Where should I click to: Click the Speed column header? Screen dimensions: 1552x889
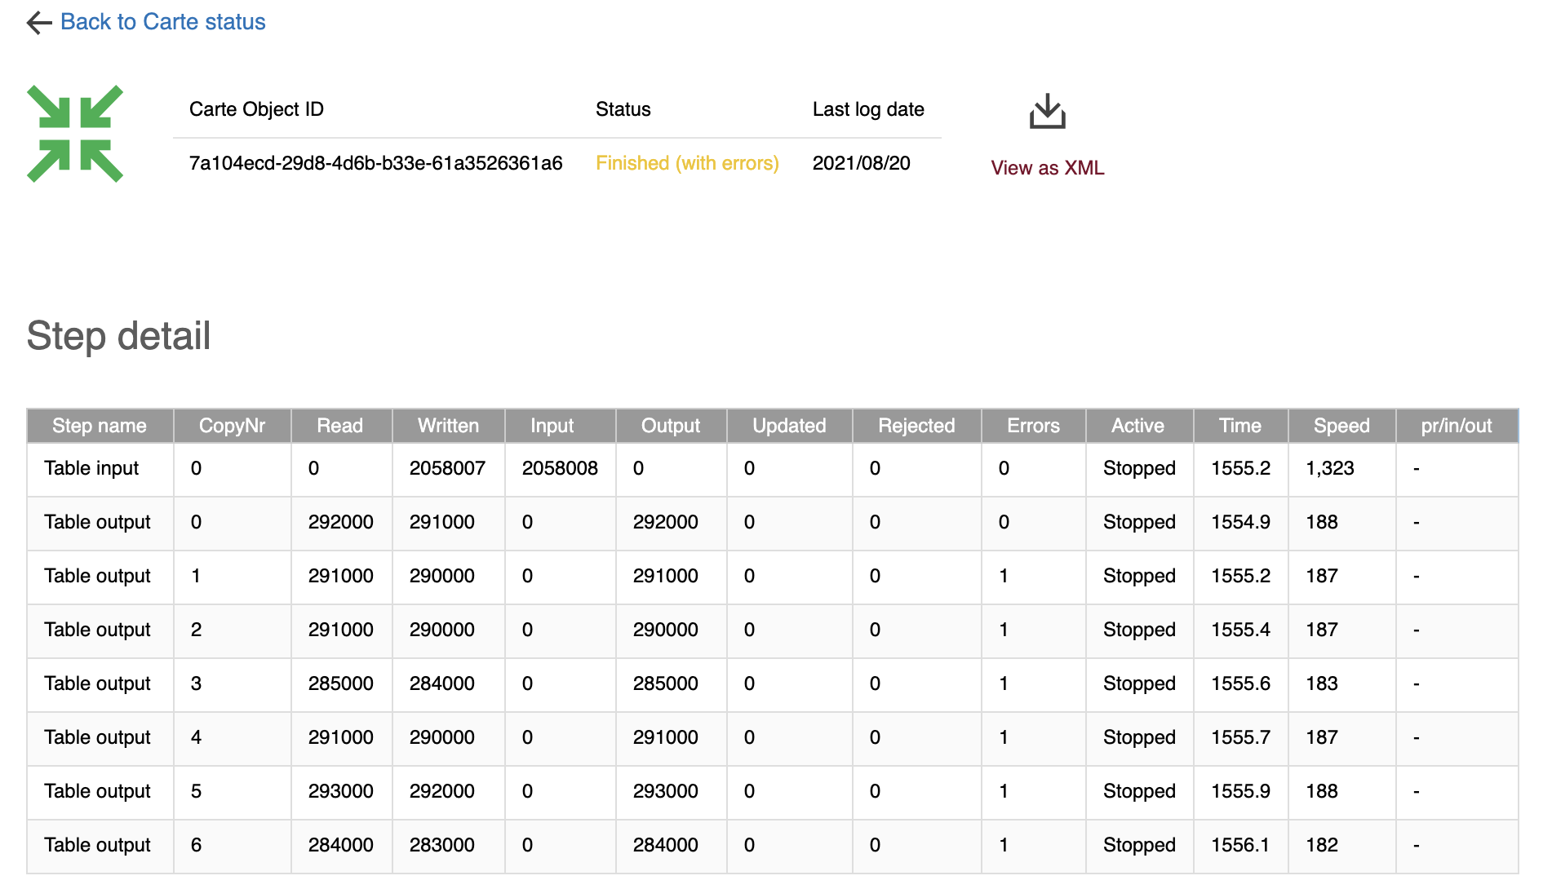point(1341,425)
